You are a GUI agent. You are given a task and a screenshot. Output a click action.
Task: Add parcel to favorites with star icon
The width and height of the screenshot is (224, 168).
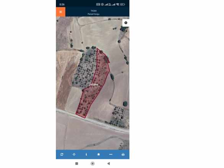[x=98, y=155]
